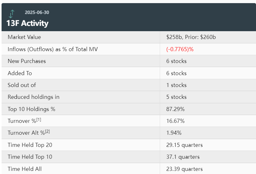The width and height of the screenshot is (256, 174).
Task: Open the Turnover Alt % footnote [2]
Action: [x=48, y=132]
